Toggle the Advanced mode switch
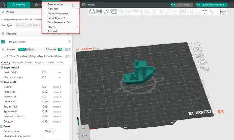The height and width of the screenshot is (140, 234). (x=60, y=49)
